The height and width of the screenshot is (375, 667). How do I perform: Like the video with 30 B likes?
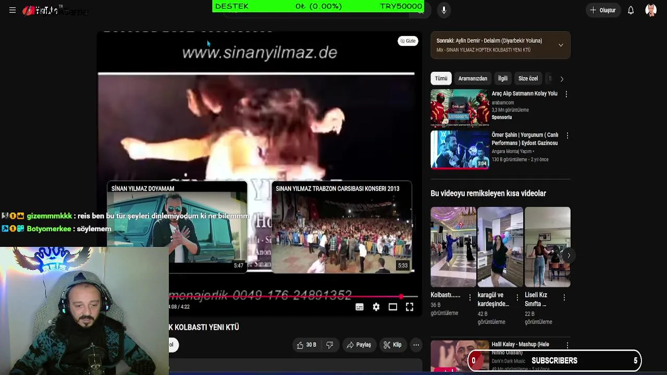306,345
